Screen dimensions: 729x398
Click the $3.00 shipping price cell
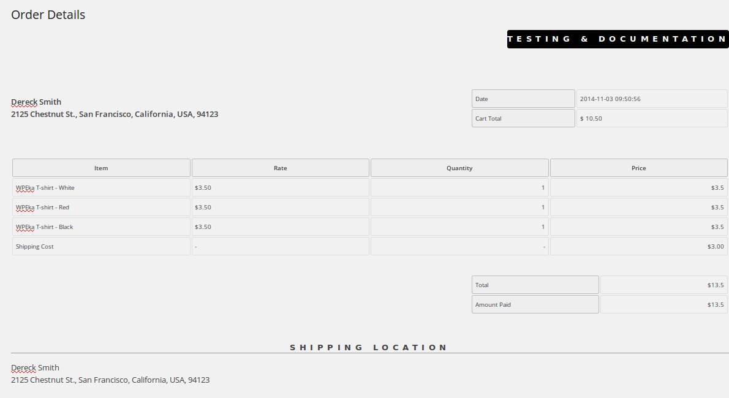639,246
